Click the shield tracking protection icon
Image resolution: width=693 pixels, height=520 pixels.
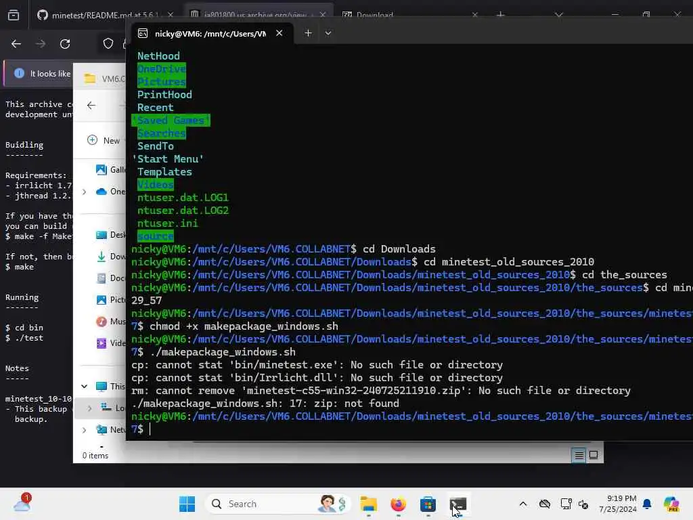[108, 44]
